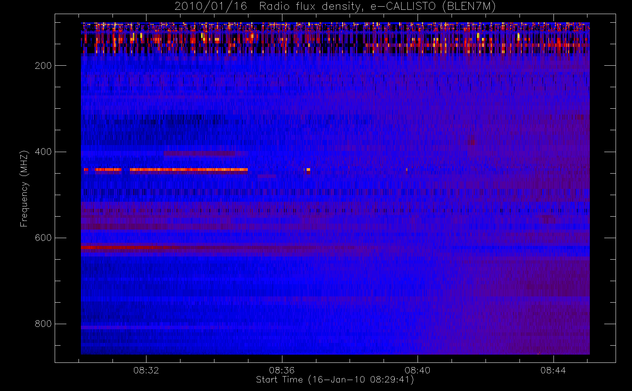632x391 pixels.
Task: Click the '400' frequency tick label
Action: (43, 152)
